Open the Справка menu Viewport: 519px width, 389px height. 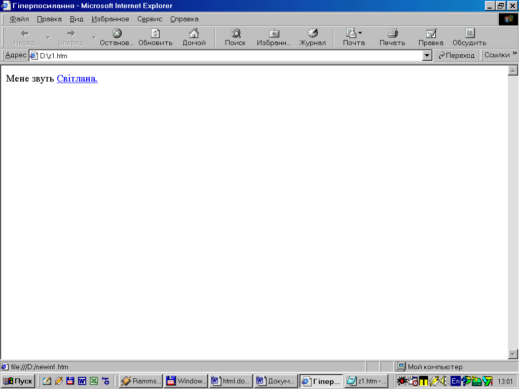184,19
